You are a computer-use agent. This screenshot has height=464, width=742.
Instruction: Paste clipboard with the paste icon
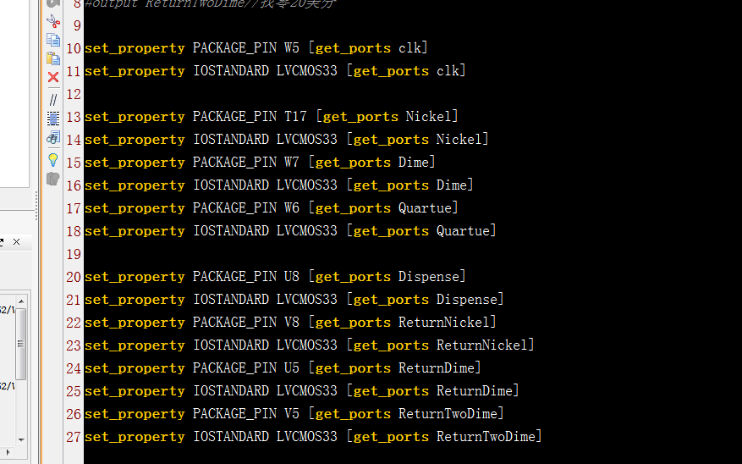[x=52, y=58]
